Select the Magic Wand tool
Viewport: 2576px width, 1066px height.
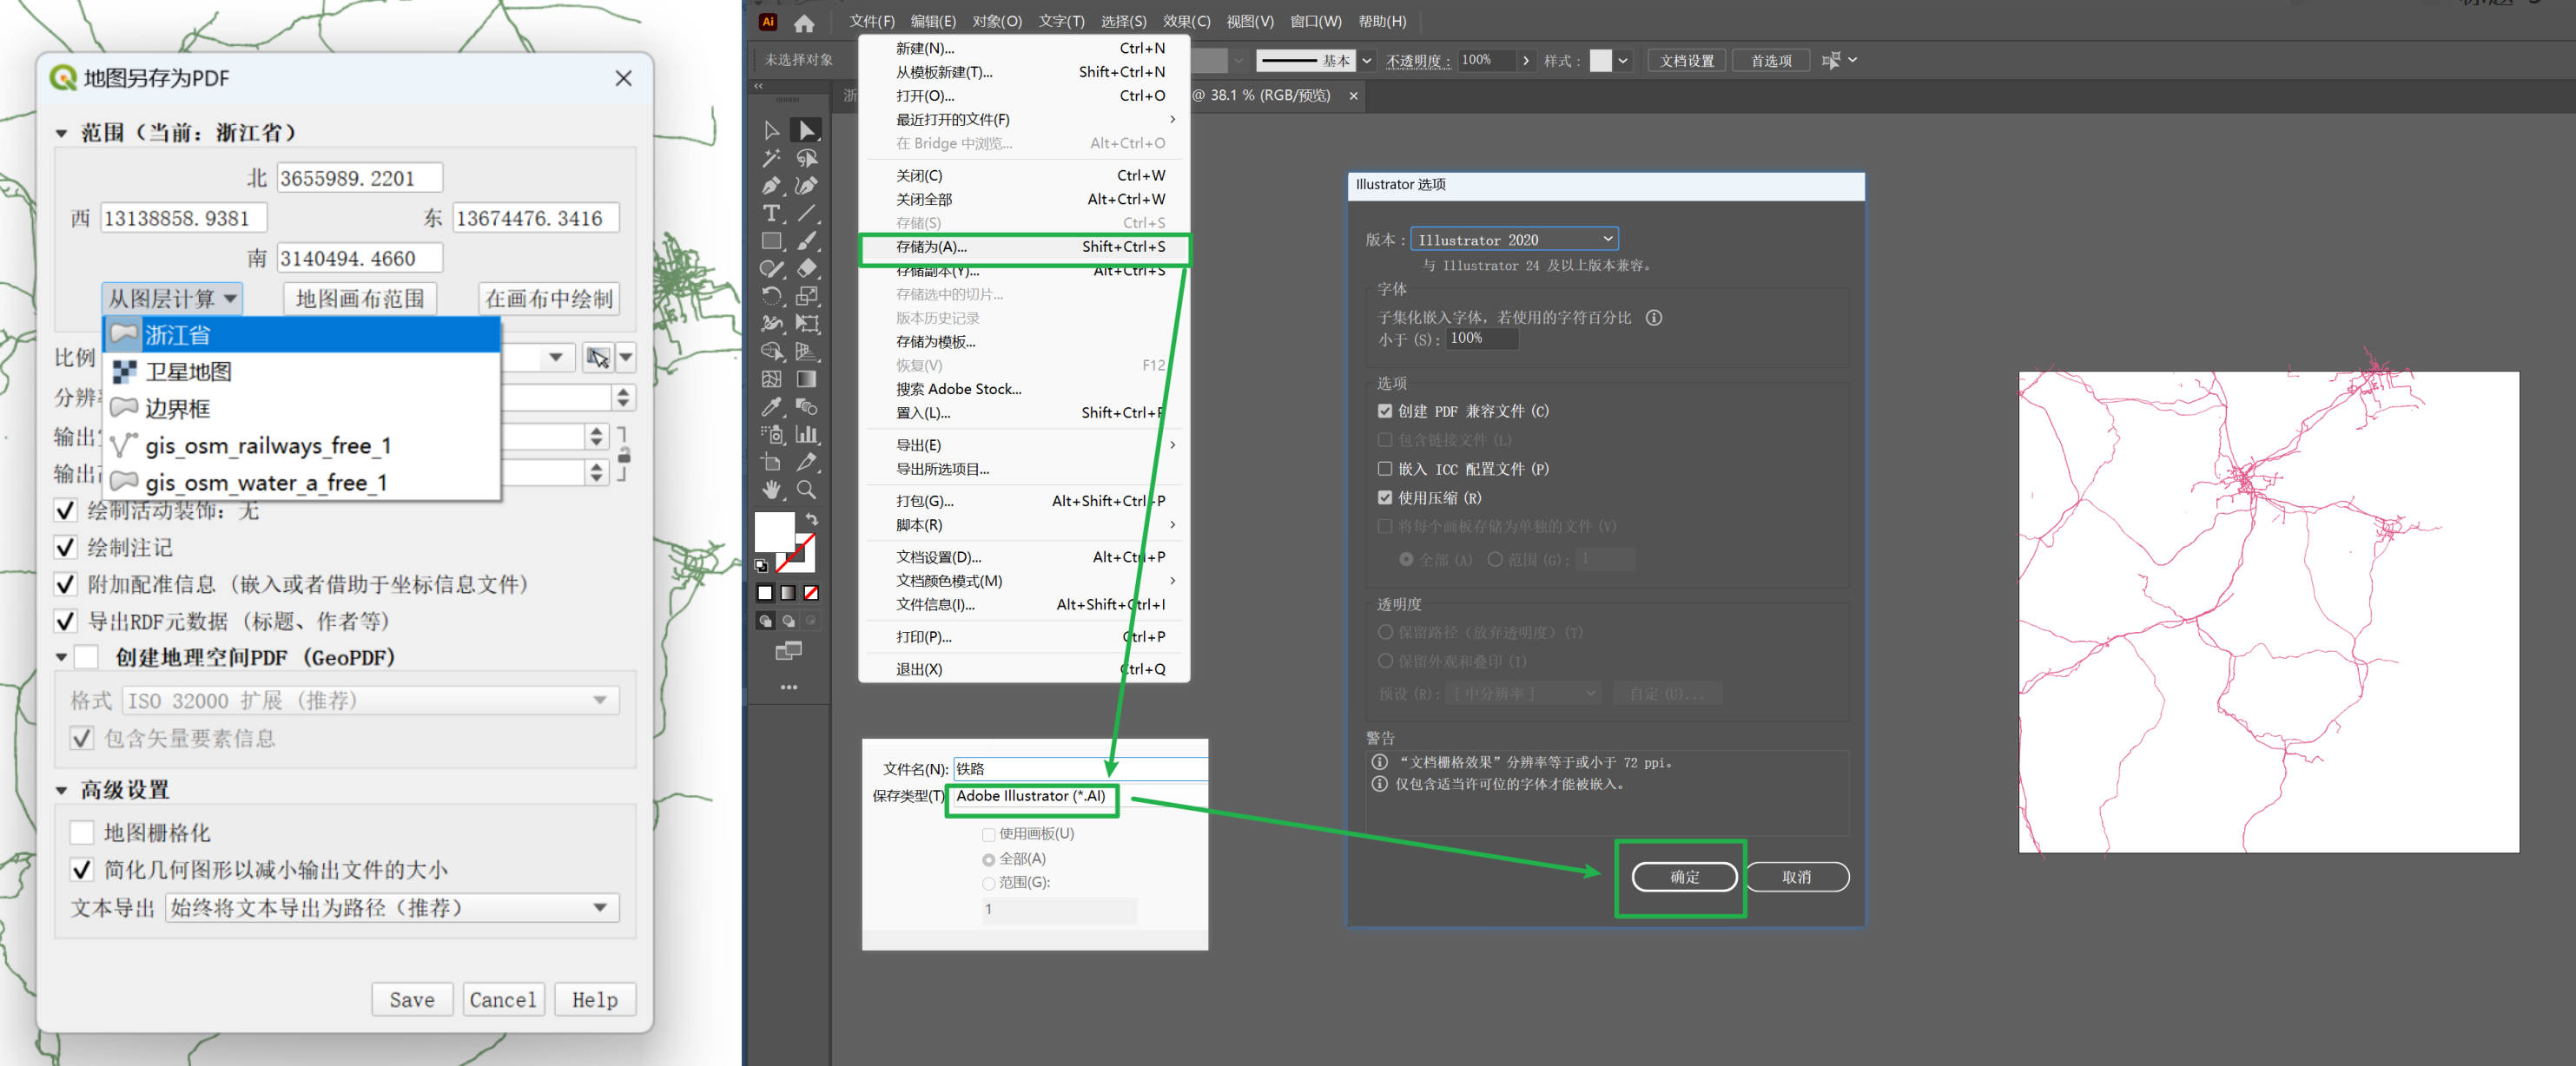770,158
